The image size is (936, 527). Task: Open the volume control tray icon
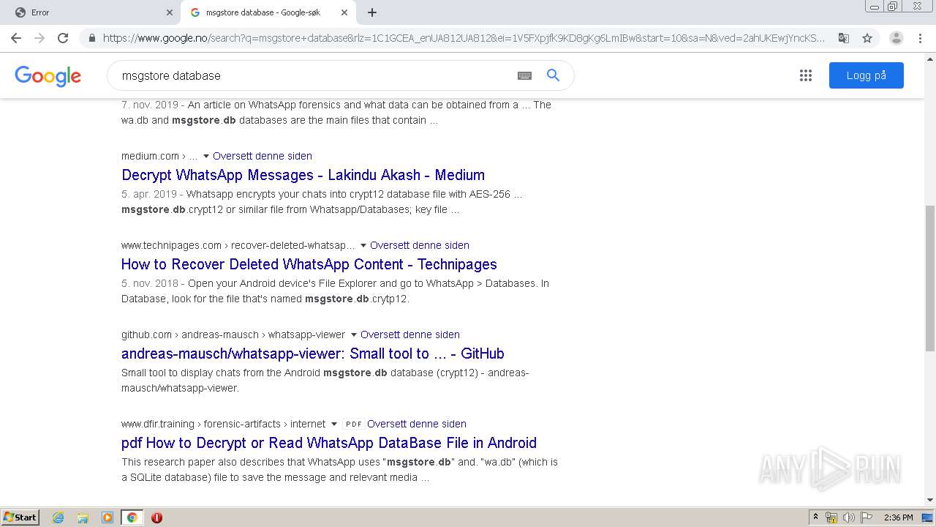[x=849, y=517]
